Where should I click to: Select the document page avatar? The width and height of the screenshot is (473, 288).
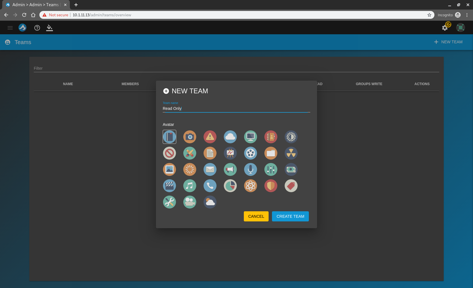click(x=210, y=153)
